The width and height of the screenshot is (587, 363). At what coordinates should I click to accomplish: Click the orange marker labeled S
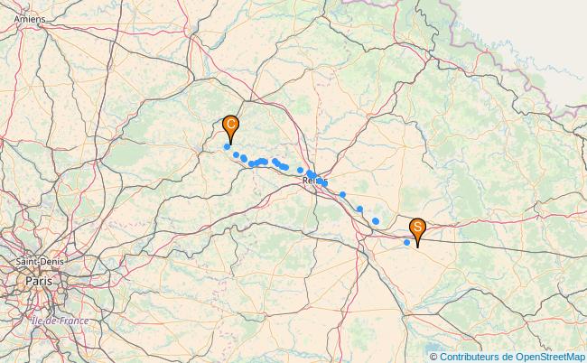point(417,232)
